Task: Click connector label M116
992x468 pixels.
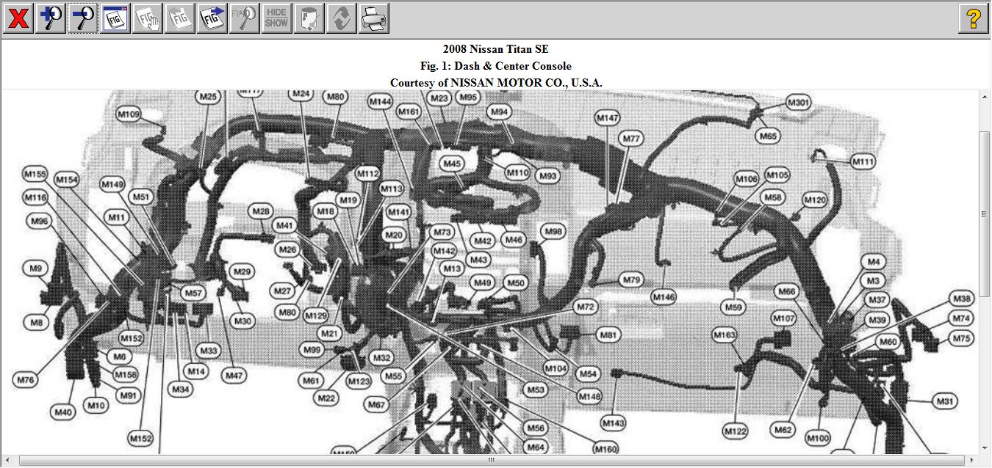Action: [x=35, y=197]
